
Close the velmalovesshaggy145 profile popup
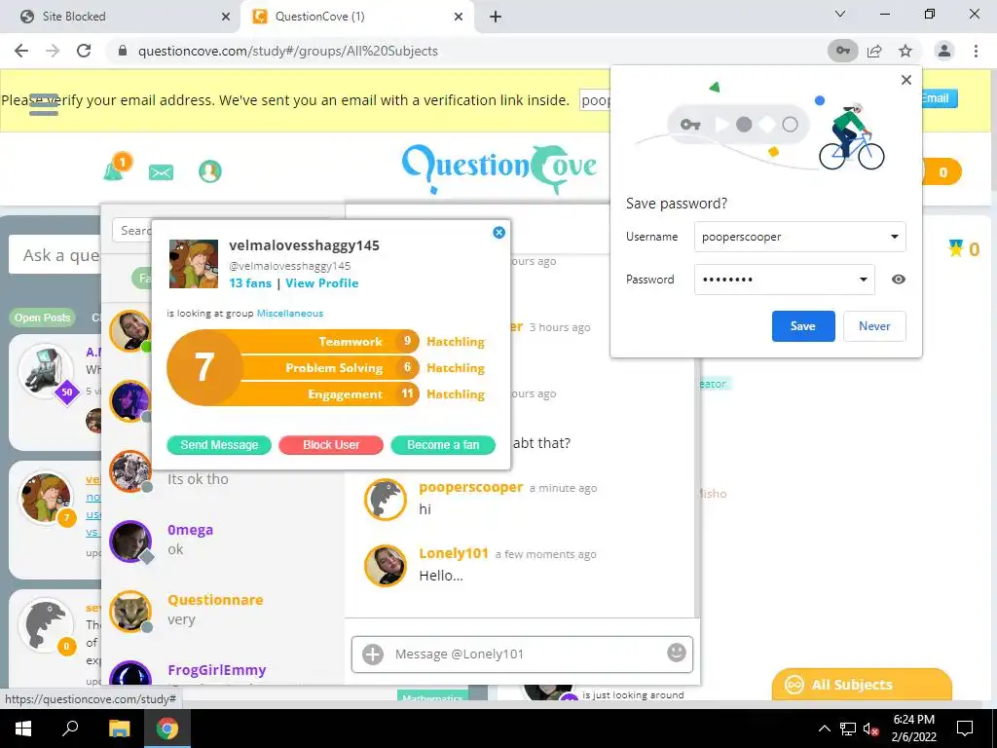point(499,233)
